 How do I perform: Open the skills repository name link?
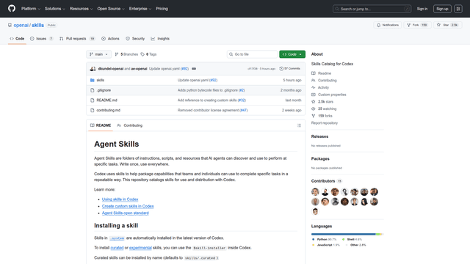[x=37, y=25]
